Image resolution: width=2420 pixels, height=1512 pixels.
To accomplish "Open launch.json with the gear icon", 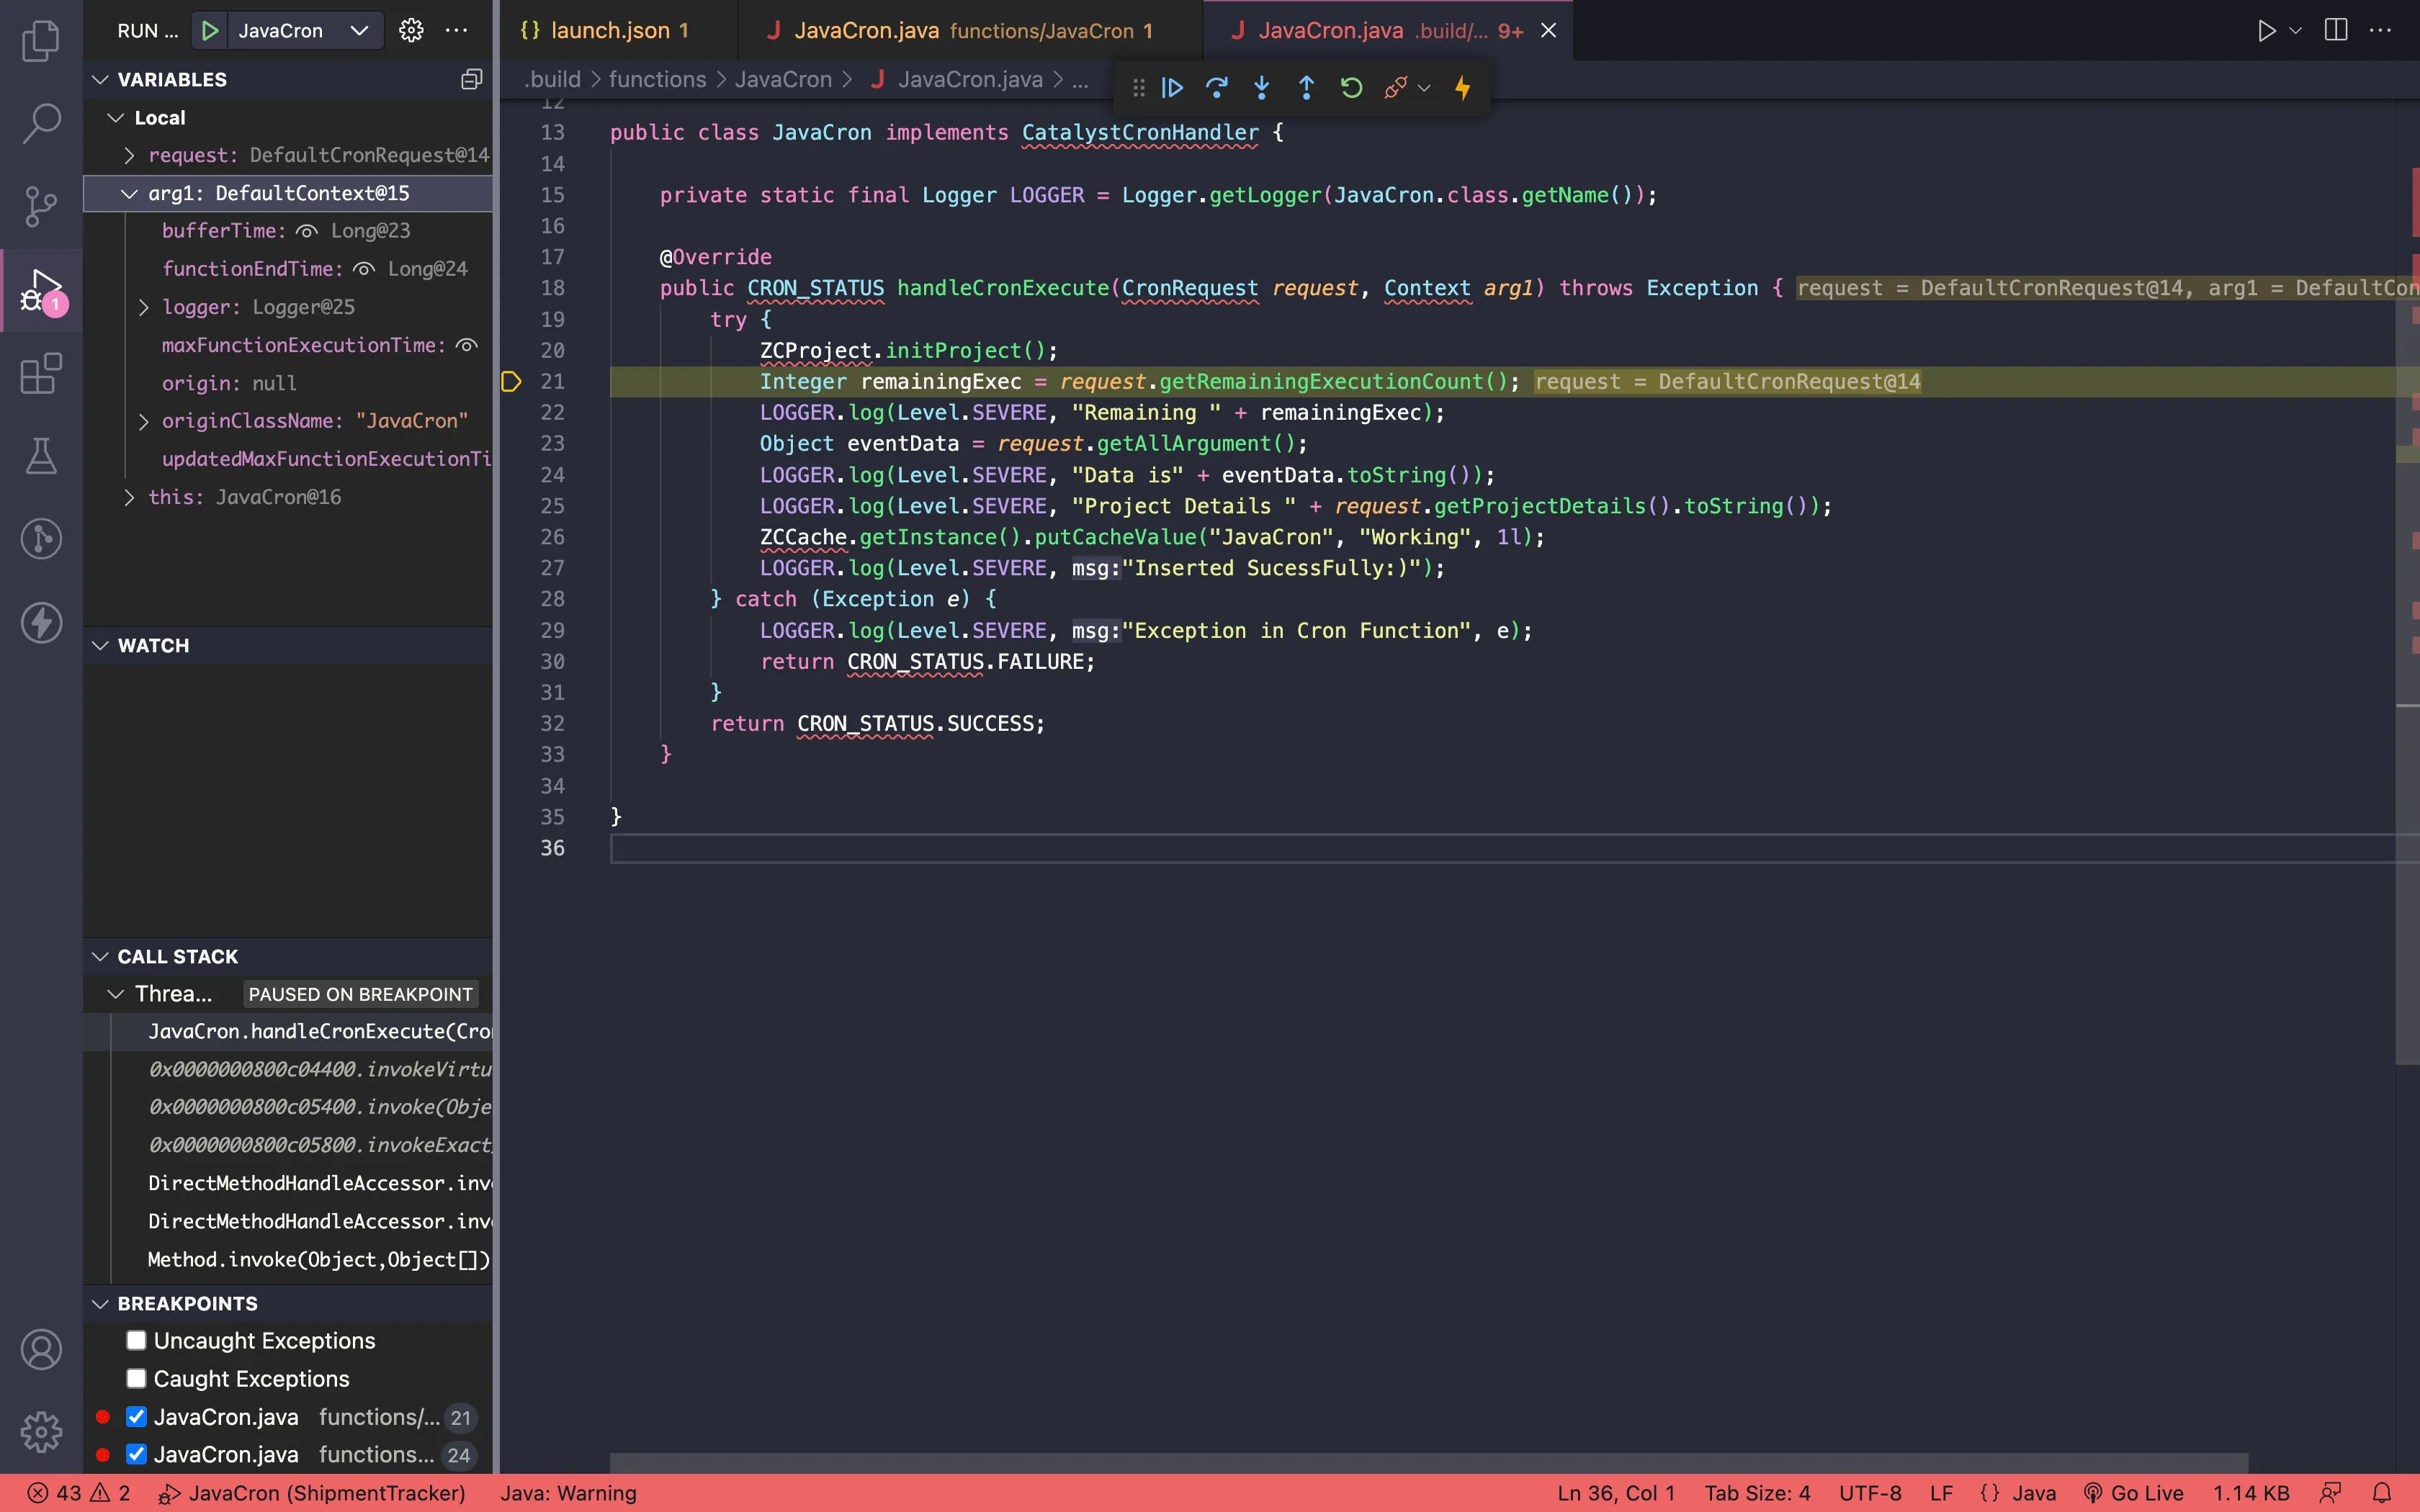I will pos(411,30).
